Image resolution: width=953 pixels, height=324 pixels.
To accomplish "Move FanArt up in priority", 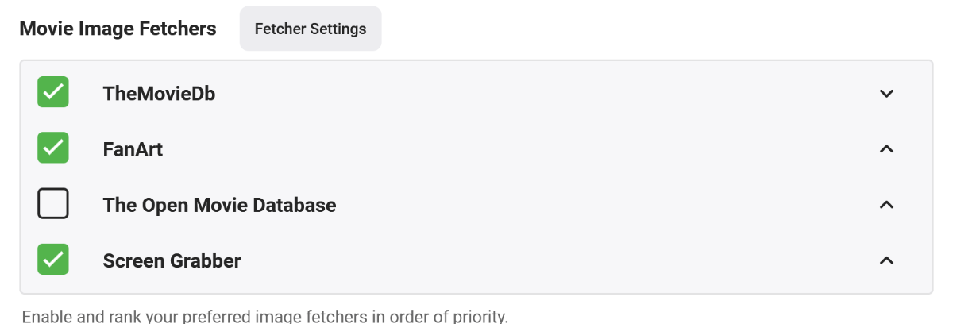I will click(x=887, y=149).
